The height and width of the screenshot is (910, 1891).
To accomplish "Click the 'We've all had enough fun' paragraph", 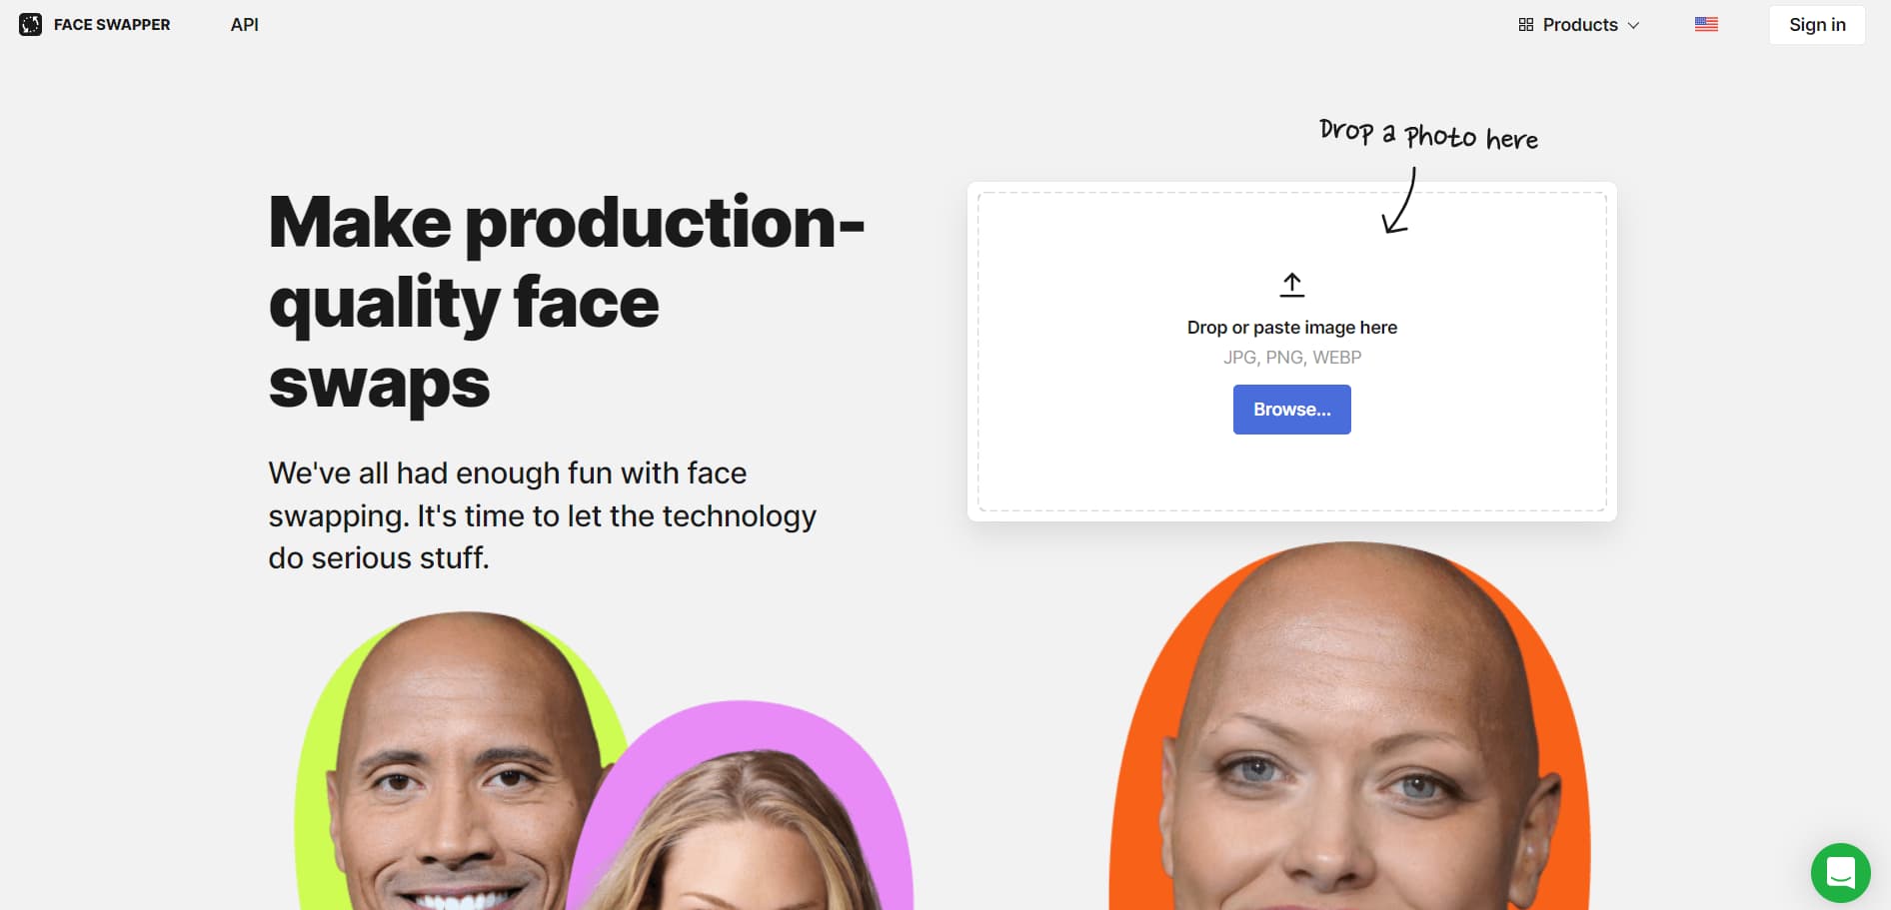I will pyautogui.click(x=542, y=515).
